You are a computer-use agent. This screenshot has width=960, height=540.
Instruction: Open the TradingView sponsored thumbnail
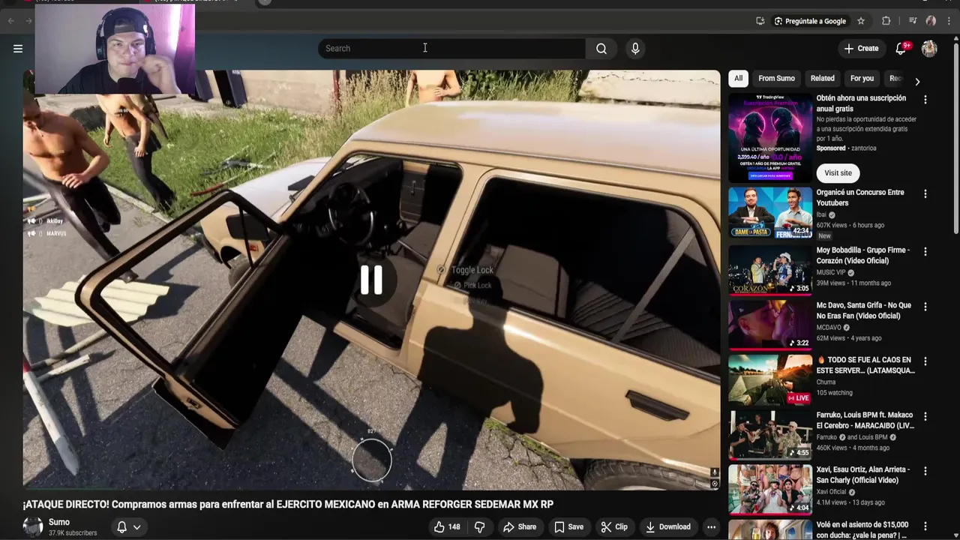(770, 138)
